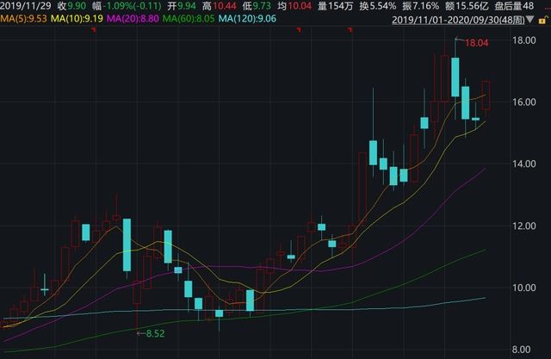Click the middle red event flag marker

click(299, 30)
